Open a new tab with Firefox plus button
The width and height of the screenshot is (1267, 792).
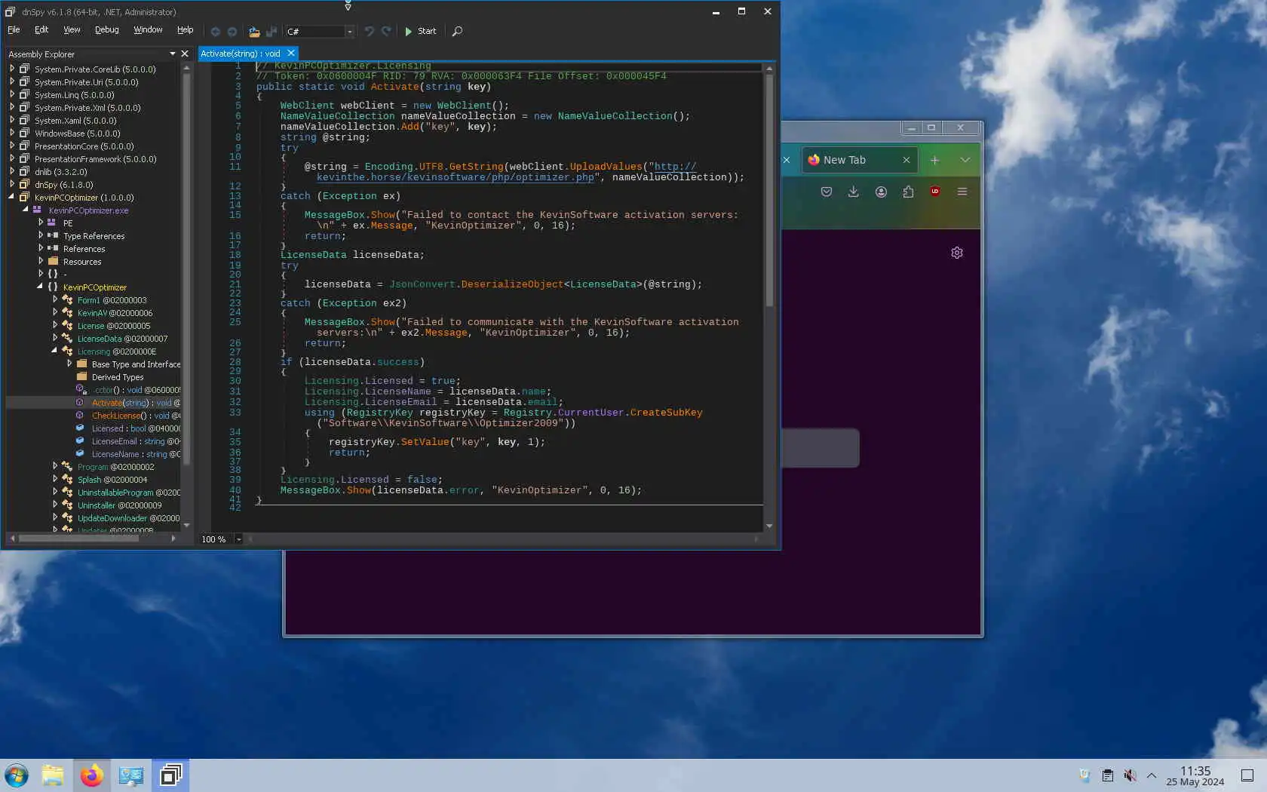click(934, 160)
